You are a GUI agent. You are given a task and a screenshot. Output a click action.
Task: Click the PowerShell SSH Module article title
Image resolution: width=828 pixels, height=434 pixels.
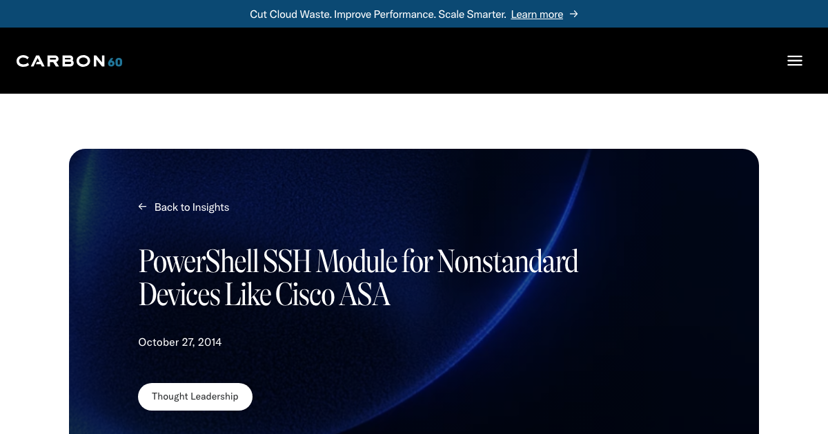point(358,278)
